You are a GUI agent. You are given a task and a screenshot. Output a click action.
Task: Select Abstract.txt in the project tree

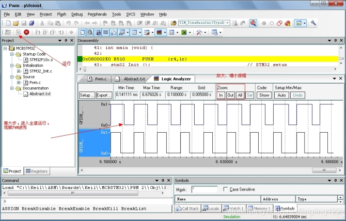pos(40,94)
